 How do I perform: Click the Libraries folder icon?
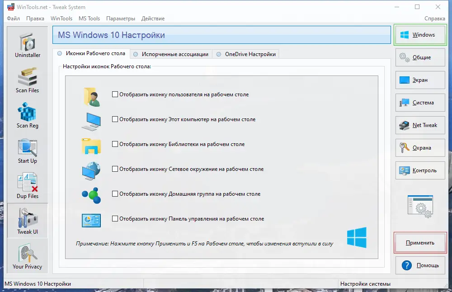pos(91,146)
